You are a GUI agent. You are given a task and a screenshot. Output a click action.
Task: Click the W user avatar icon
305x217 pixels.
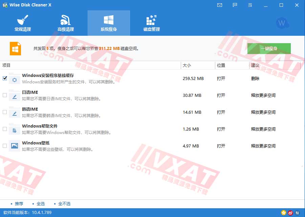(x=282, y=23)
